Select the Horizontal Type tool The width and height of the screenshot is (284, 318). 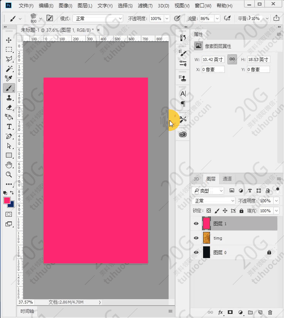pos(9,126)
